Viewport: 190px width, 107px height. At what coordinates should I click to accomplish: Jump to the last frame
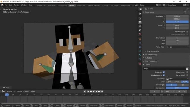(102, 91)
